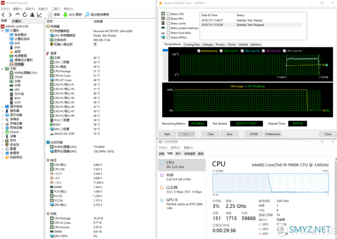Toggle CPU Core #4 graph checkbox
337x239 pixels.
tap(284, 51)
